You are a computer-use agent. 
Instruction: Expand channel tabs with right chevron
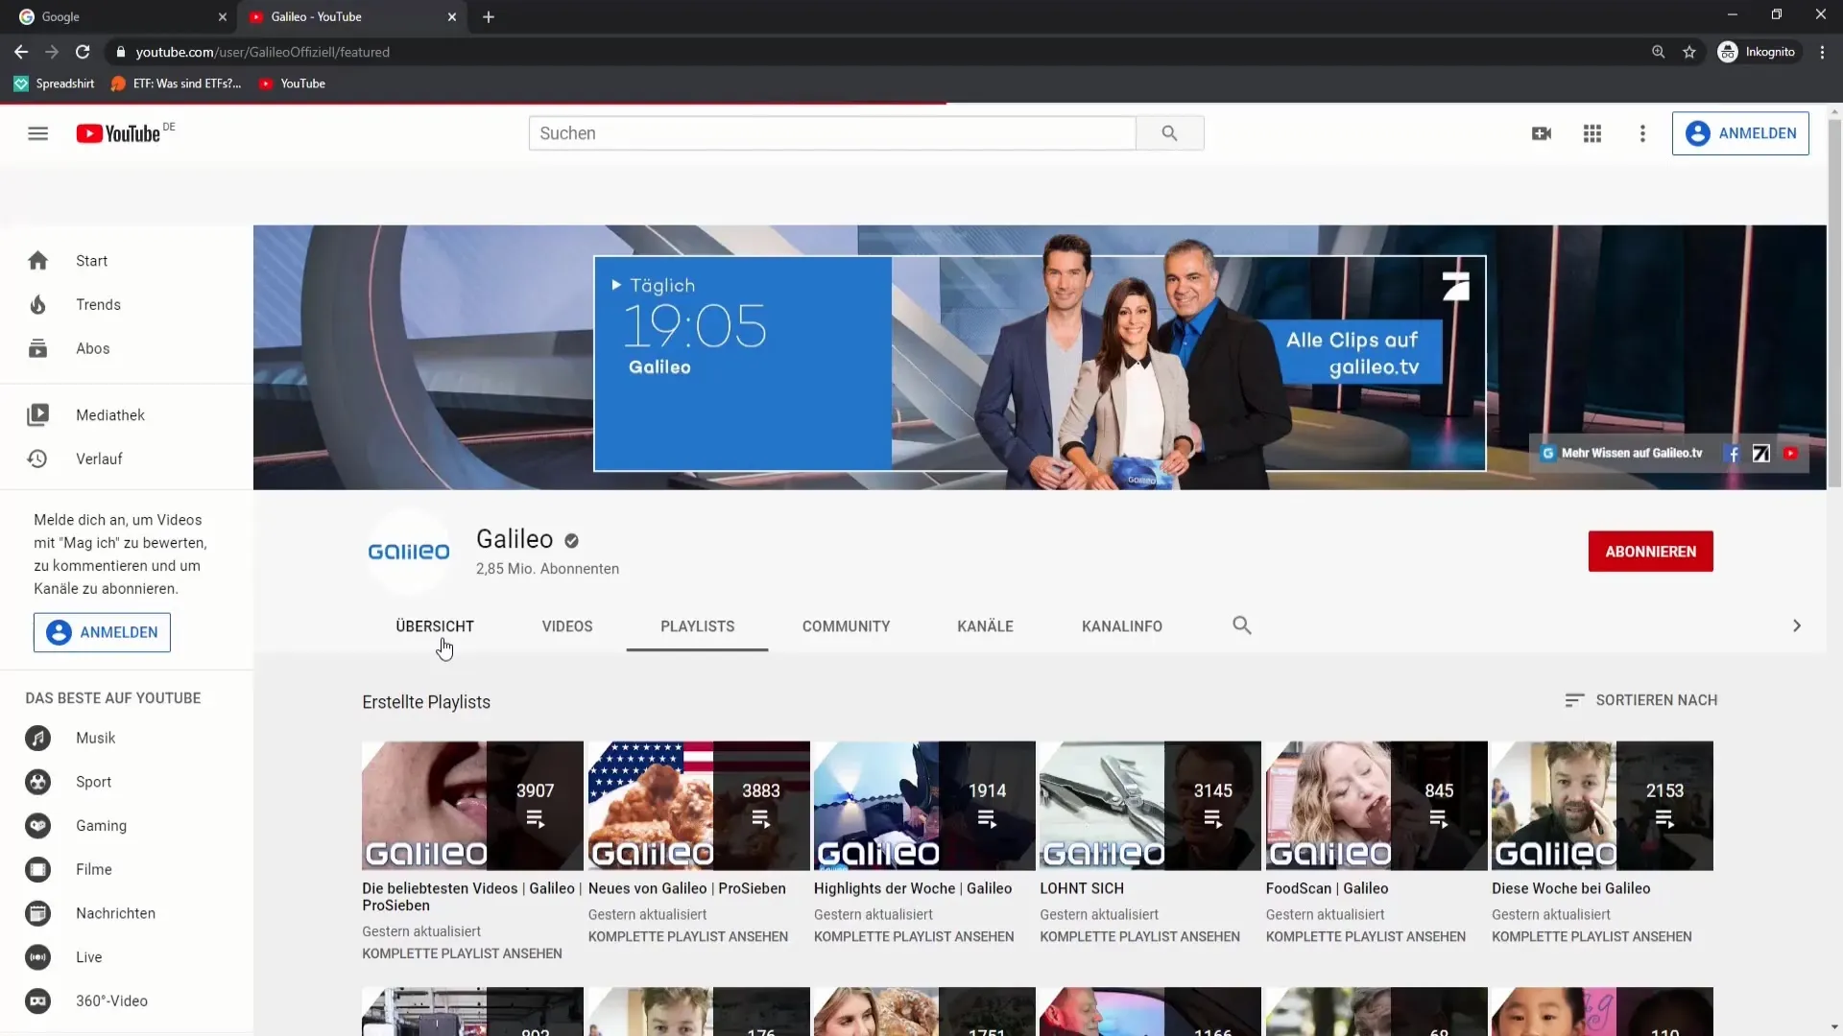pos(1797,626)
